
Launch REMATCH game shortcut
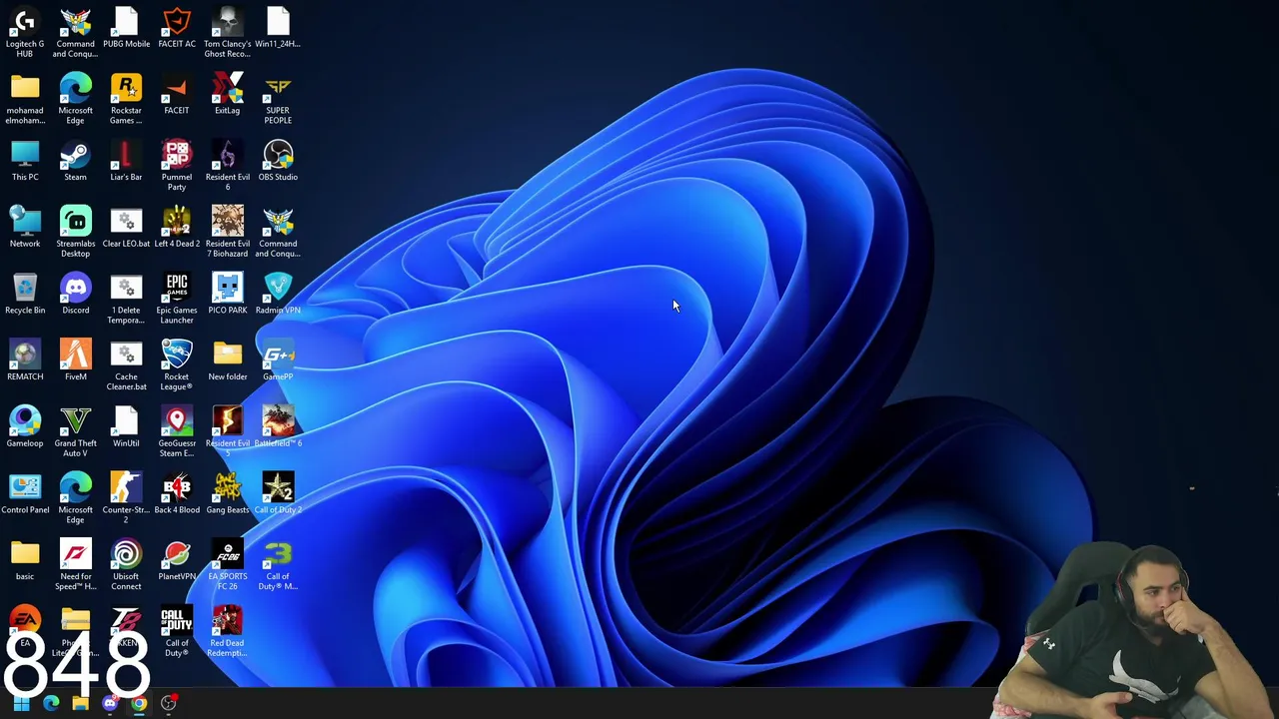tap(25, 360)
